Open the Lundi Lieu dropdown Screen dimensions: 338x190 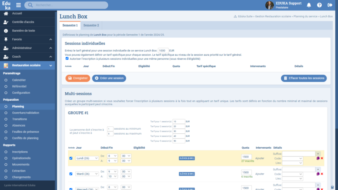tap(292, 163)
